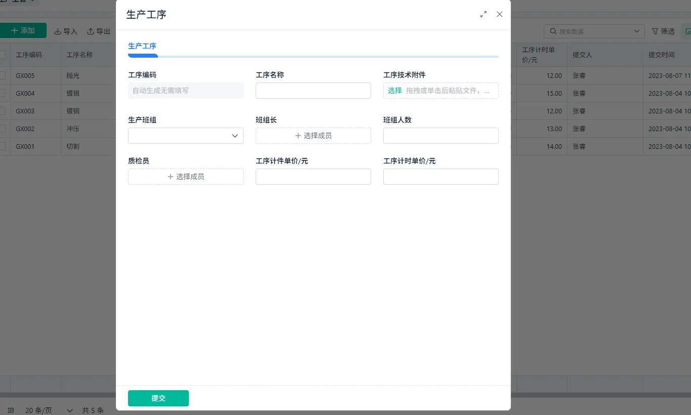This screenshot has width=691, height=415.
Task: Toggle the select-all header checkbox
Action: [2, 55]
